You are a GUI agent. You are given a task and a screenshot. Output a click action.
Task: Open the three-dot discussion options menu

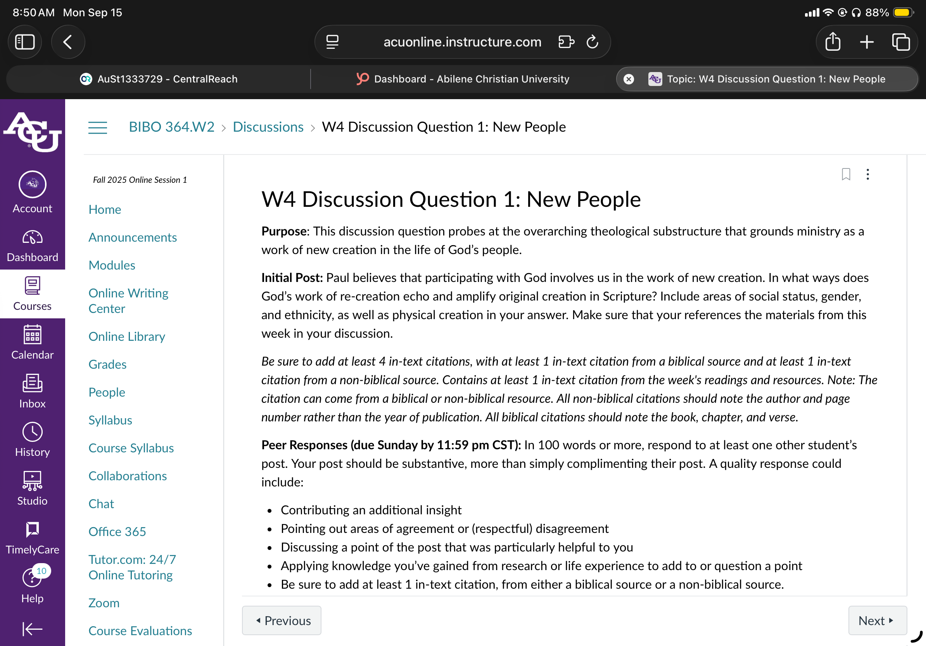click(x=867, y=174)
